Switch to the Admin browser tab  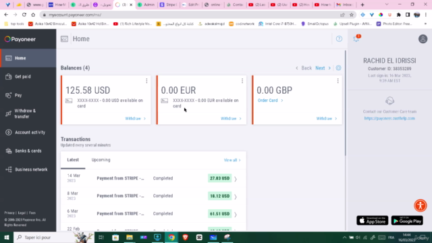pos(146,5)
